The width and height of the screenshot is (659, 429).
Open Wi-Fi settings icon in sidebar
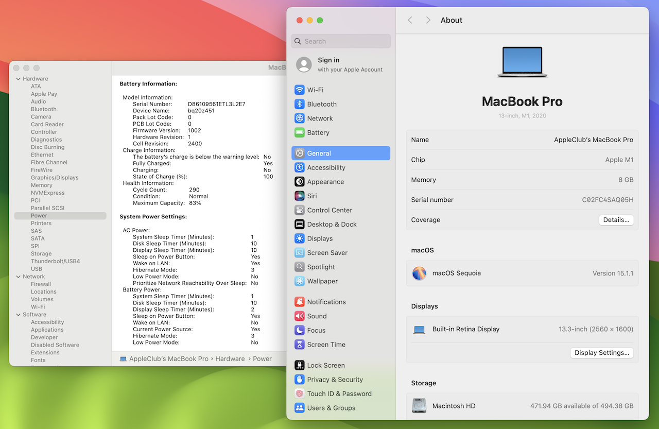300,90
